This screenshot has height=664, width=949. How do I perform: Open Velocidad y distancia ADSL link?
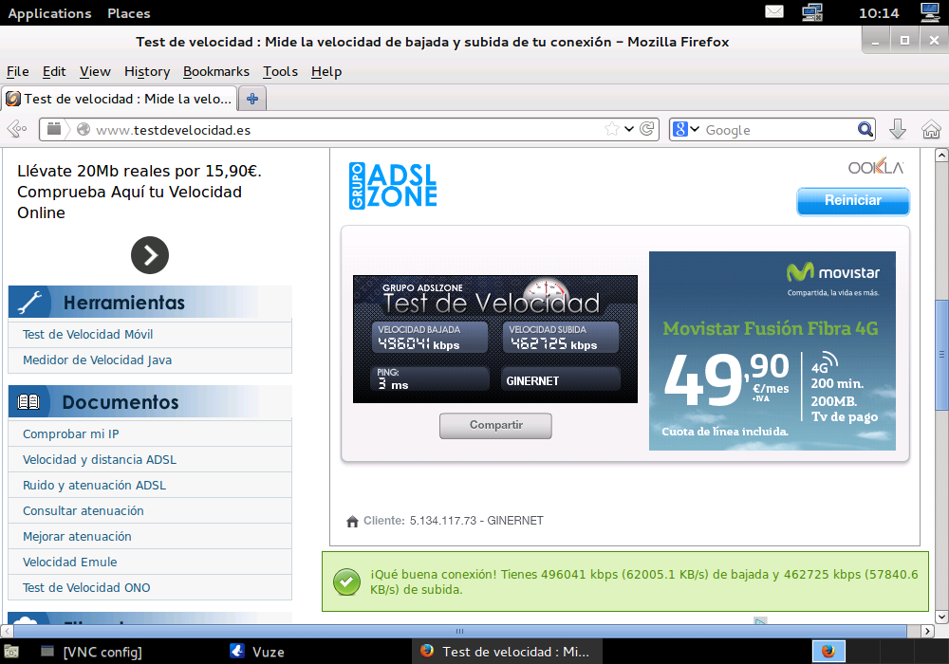click(x=100, y=460)
